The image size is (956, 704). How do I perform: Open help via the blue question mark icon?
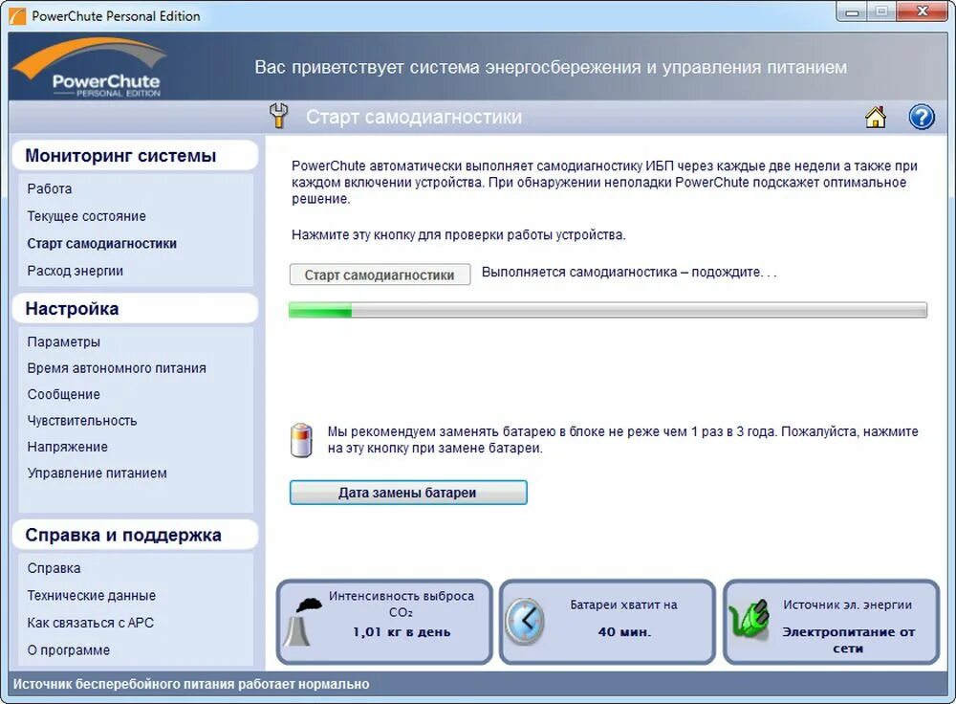922,117
